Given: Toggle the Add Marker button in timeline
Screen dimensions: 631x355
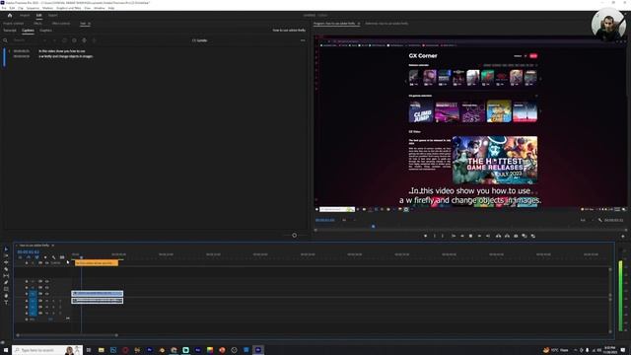Looking at the screenshot, I should click(x=45, y=257).
